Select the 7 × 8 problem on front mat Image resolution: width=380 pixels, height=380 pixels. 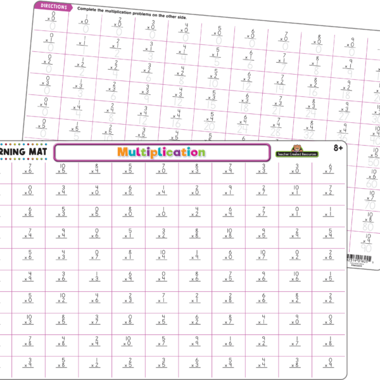point(28,341)
